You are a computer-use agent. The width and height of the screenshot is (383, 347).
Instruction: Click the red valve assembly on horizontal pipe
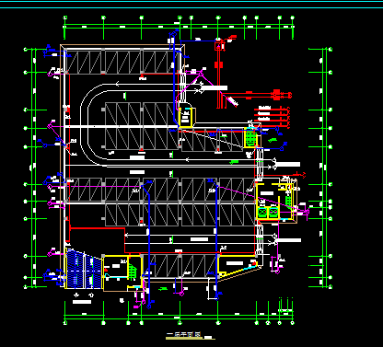click(x=277, y=95)
